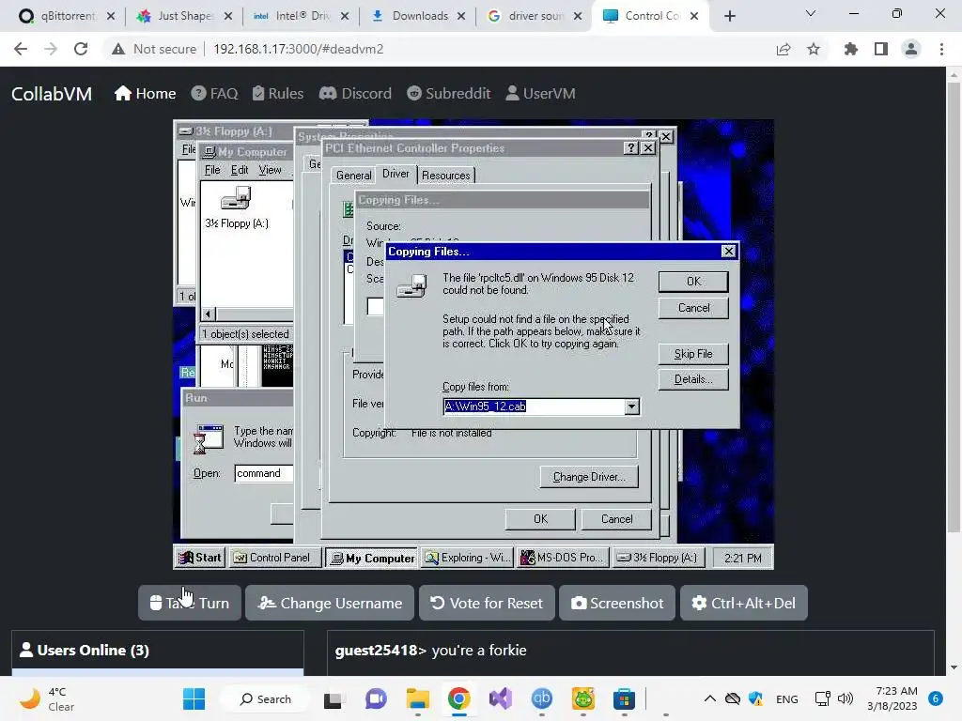Image resolution: width=962 pixels, height=721 pixels.
Task: Open Details in Copying Files dialog
Action: [693, 379]
